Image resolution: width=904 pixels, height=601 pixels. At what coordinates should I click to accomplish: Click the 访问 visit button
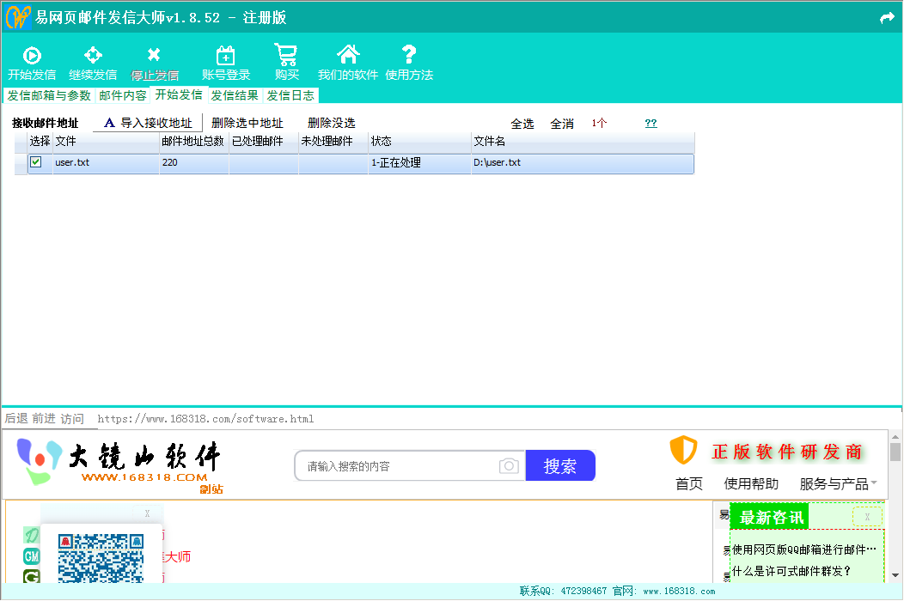coord(72,418)
